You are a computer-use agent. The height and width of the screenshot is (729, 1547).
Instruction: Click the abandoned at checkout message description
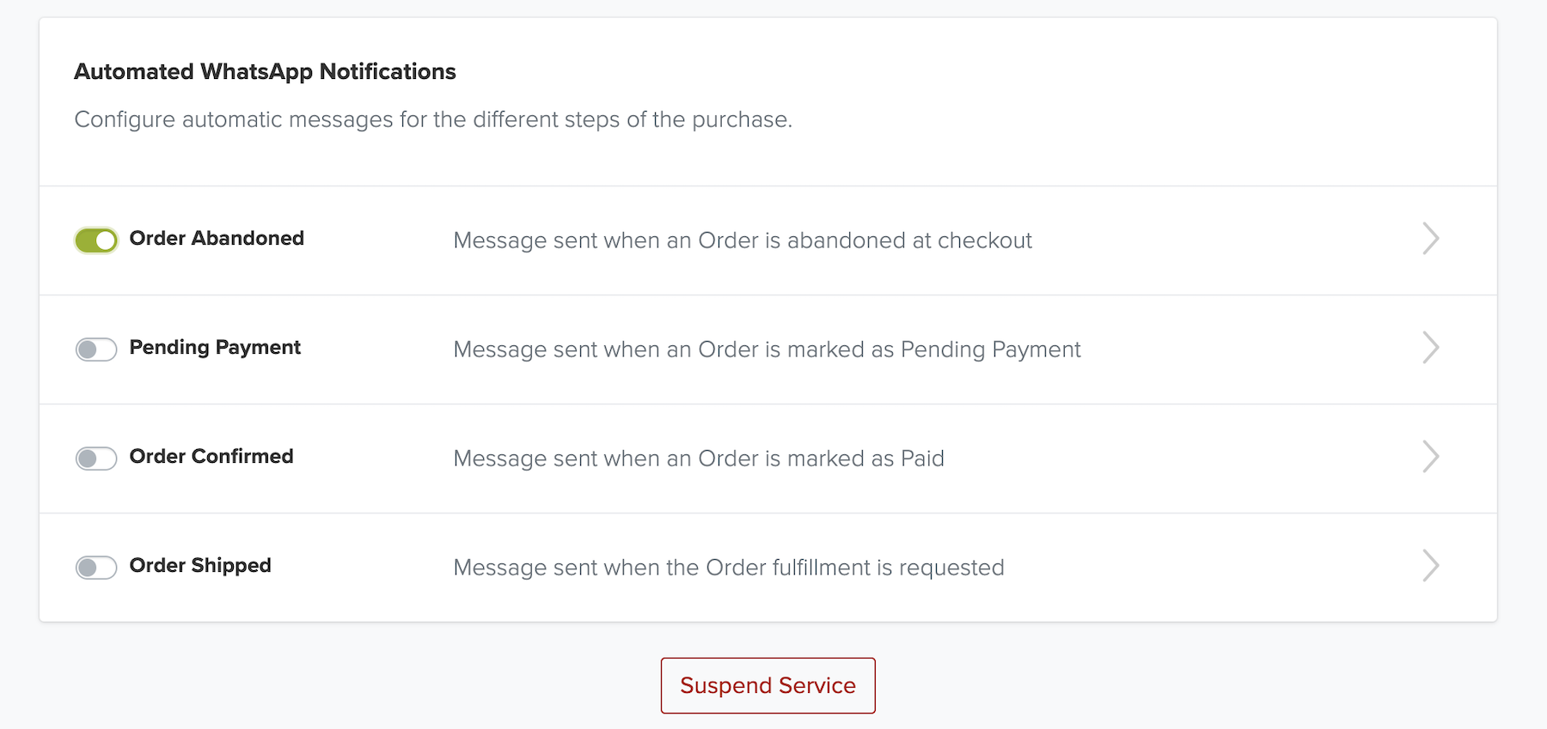tap(743, 240)
